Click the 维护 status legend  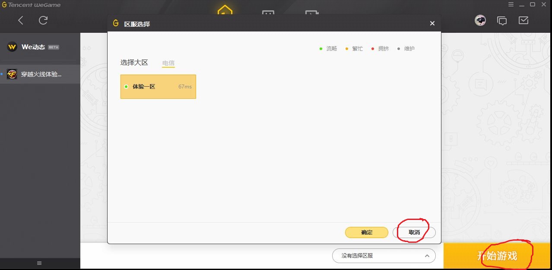(406, 49)
